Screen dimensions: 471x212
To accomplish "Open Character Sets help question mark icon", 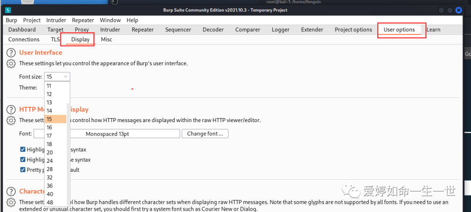I will [11, 191].
